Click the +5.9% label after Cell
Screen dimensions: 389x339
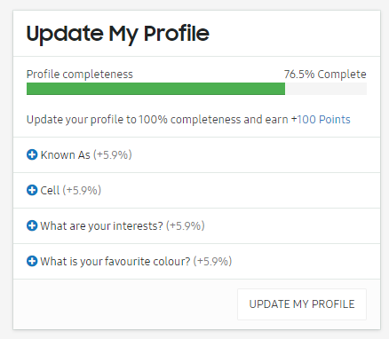click(x=82, y=190)
